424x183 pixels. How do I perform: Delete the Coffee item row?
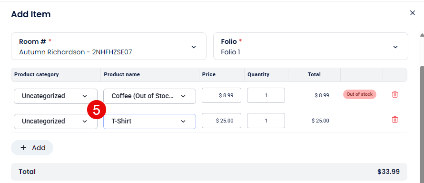tap(395, 94)
